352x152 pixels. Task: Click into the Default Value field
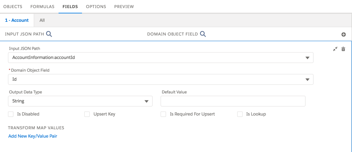pos(233,101)
